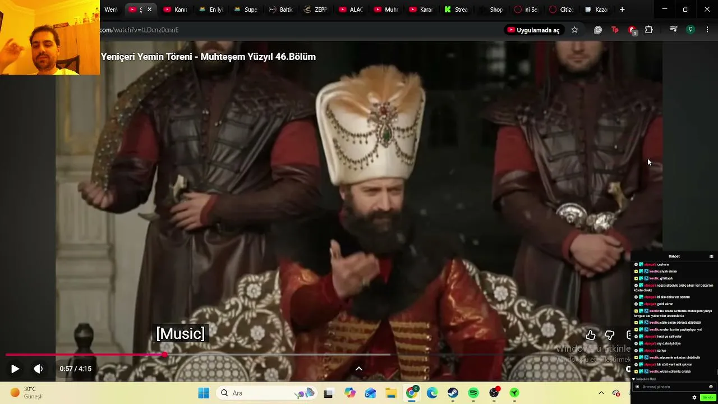Open the media controls icon in toolbar
The height and width of the screenshot is (404, 718).
click(674, 30)
